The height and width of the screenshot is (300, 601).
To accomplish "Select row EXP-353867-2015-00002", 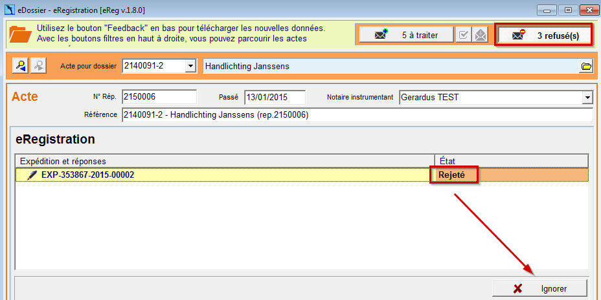I will tap(302, 175).
